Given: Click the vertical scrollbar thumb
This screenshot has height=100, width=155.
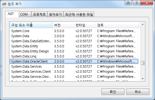Looking at the screenshot, I should point(143,63).
